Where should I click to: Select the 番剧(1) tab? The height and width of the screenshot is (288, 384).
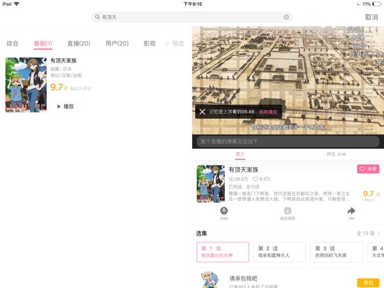coord(43,44)
